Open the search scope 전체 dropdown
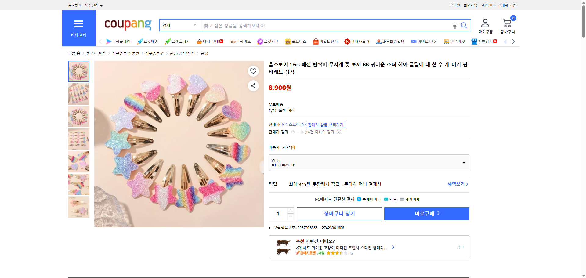 point(180,25)
